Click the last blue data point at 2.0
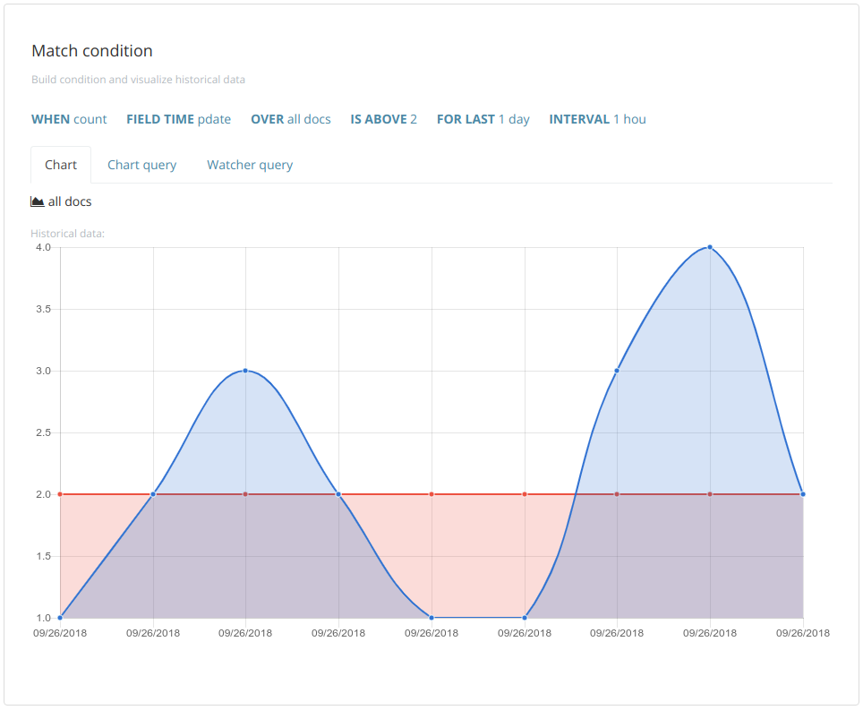Image resolution: width=863 pixels, height=710 pixels. [x=803, y=494]
